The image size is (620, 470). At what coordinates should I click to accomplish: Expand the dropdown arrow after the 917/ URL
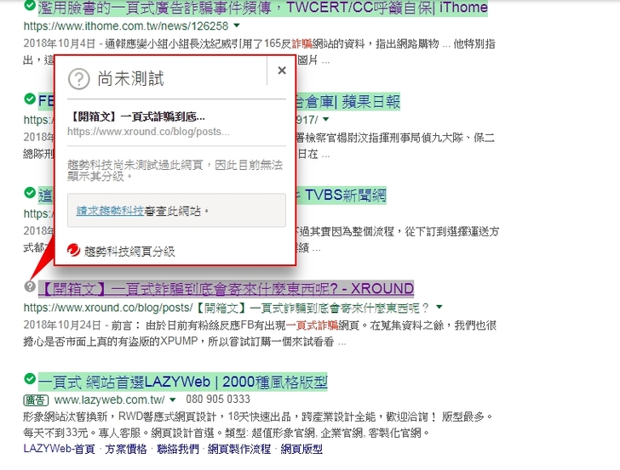326,119
